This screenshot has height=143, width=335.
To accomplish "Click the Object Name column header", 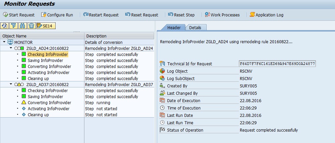I will (15, 36).
